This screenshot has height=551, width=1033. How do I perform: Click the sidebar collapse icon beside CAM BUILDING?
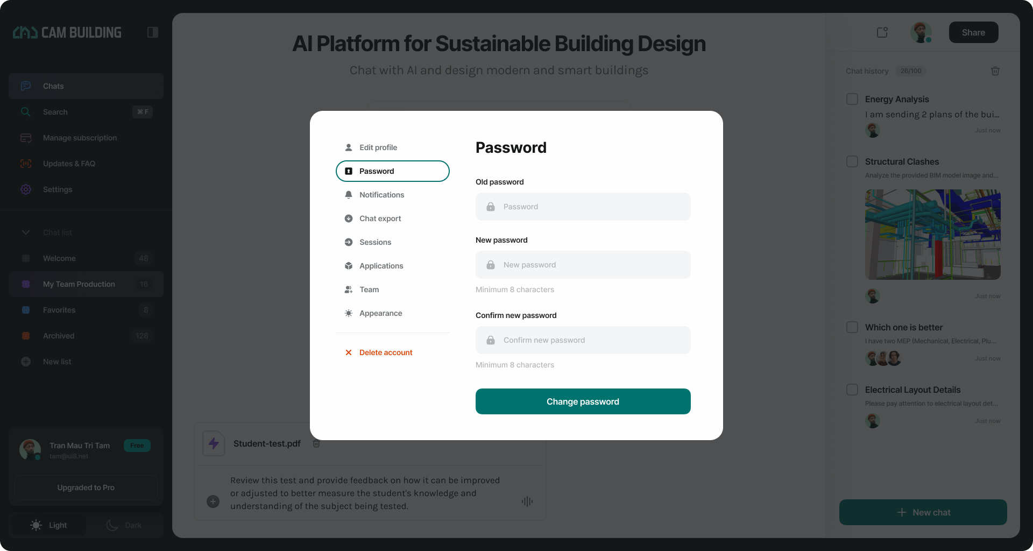click(x=153, y=32)
